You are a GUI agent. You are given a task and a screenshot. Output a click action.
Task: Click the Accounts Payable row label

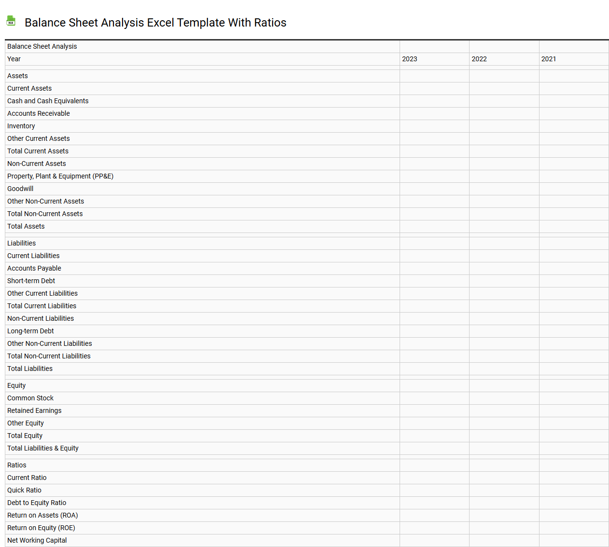click(34, 268)
